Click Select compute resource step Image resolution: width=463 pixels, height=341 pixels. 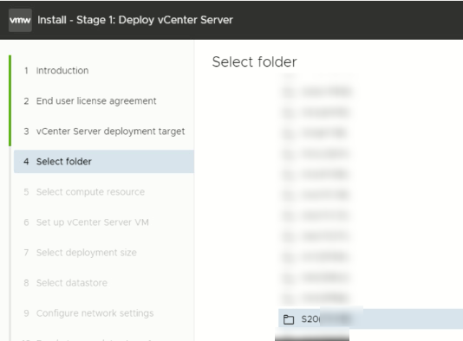(90, 192)
